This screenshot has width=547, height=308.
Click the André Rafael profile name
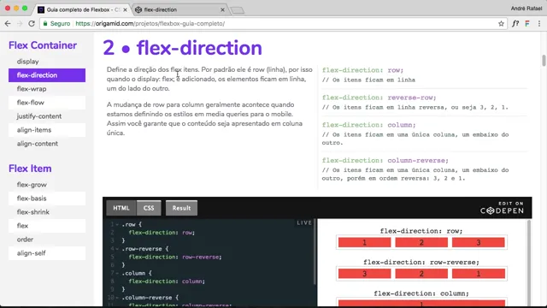526,9
